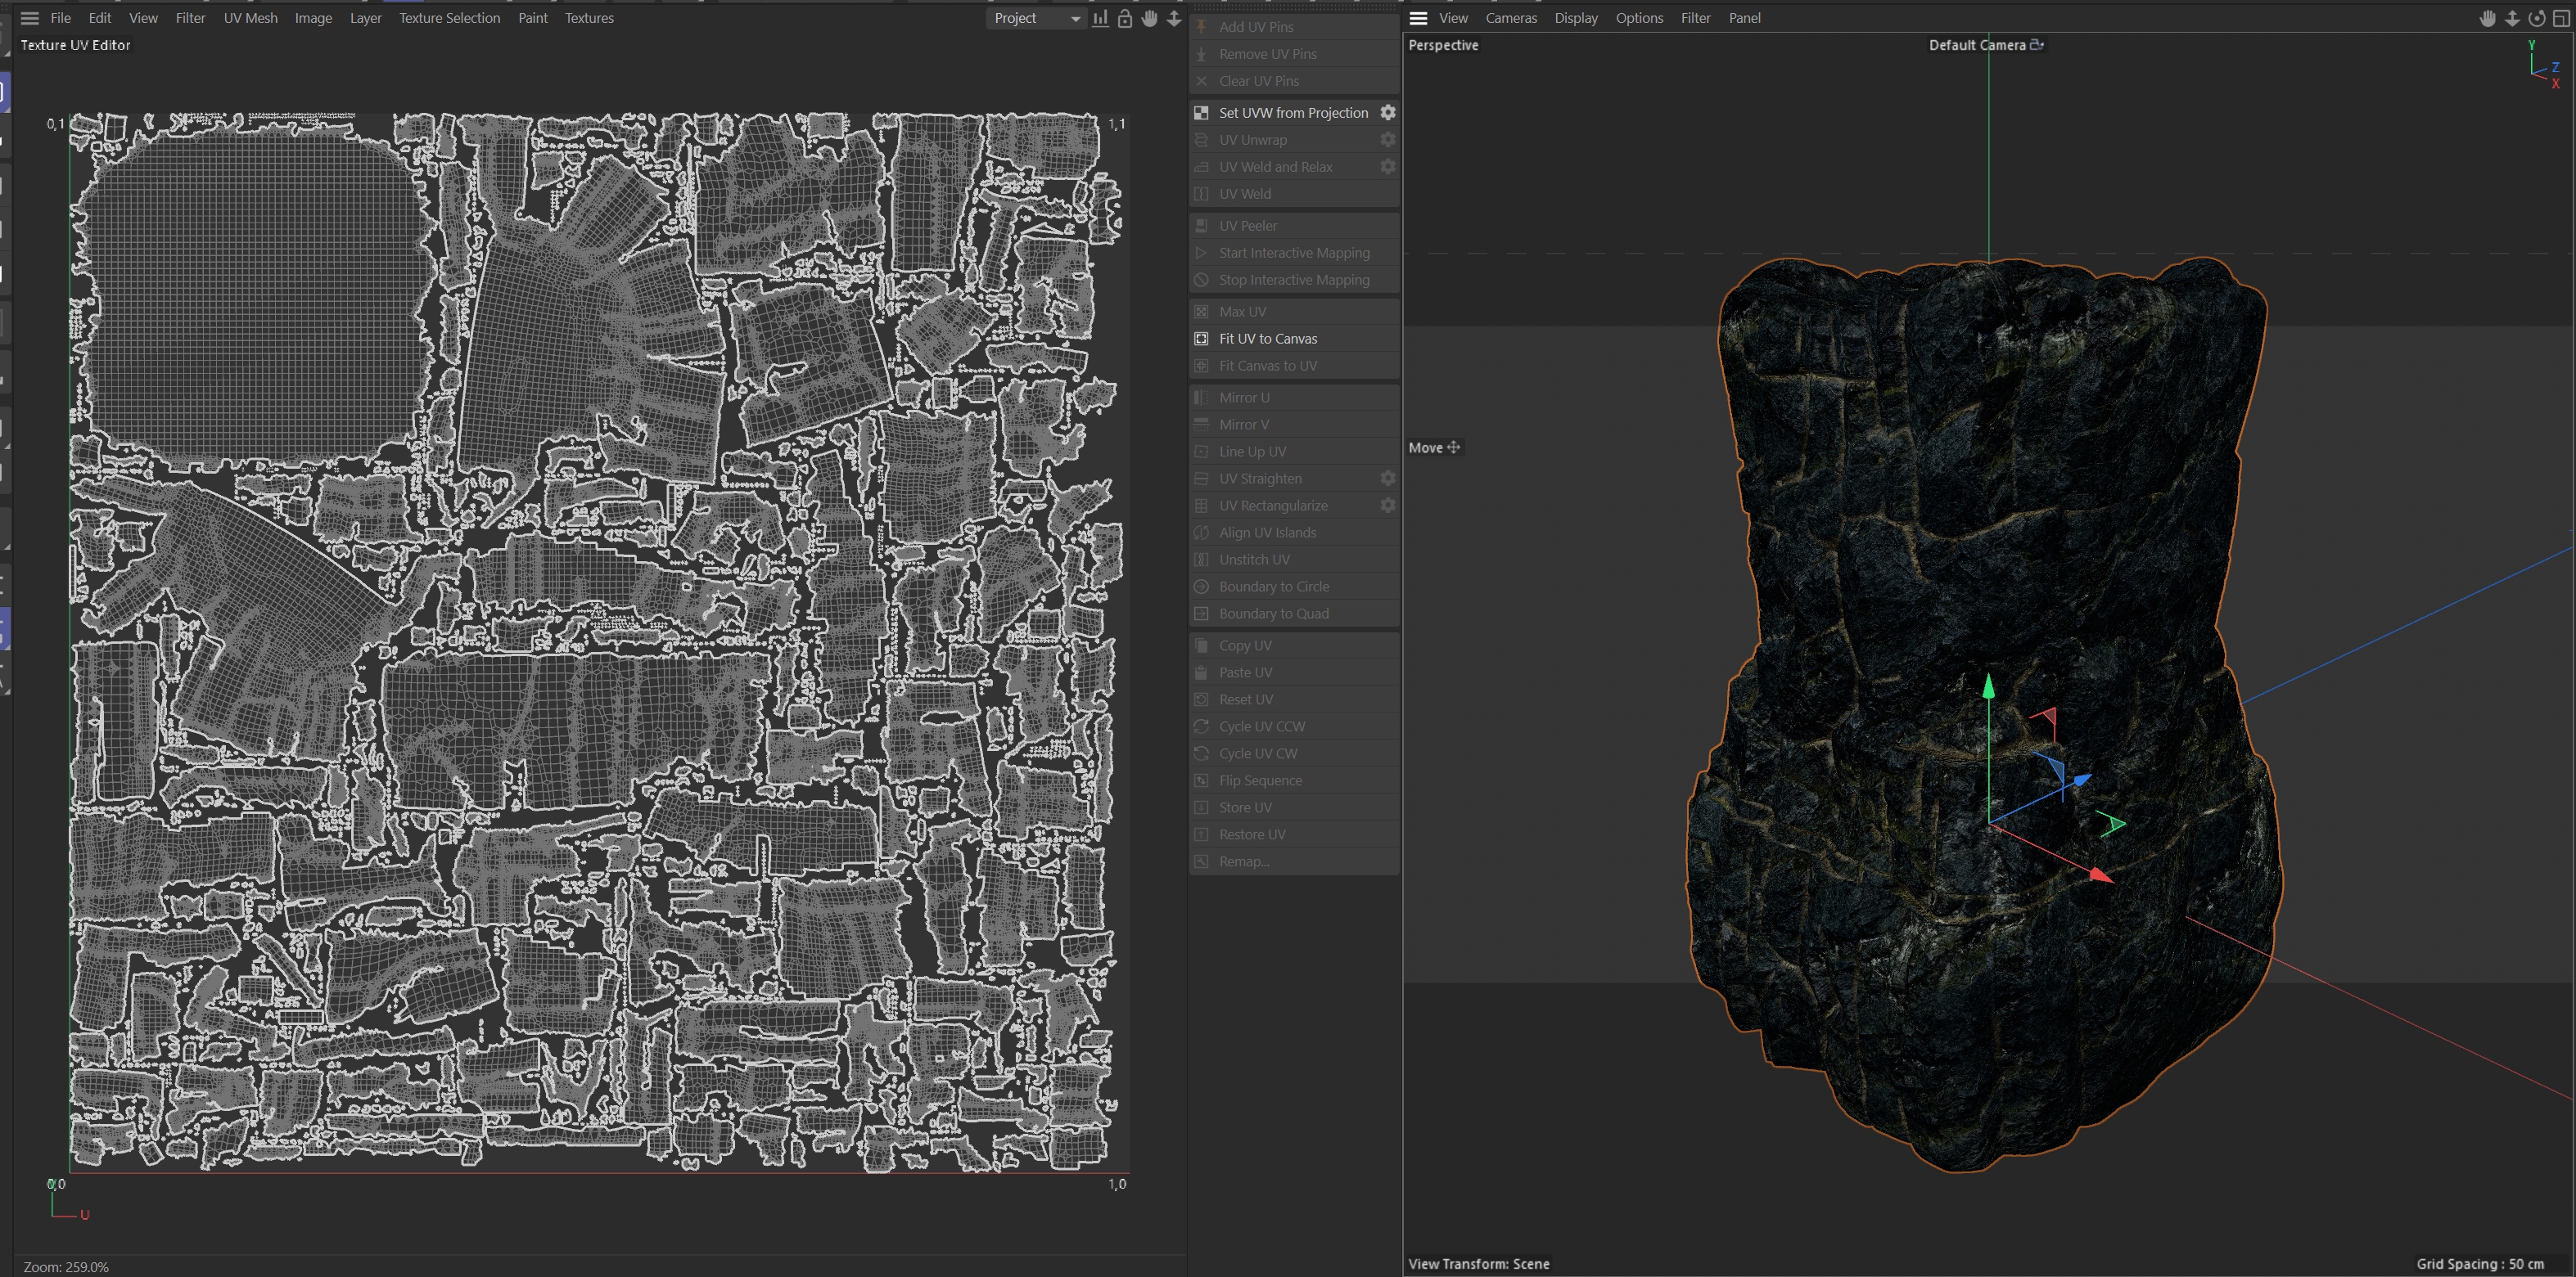Click the green Y axis gizmo arrow
Viewport: 2576px width, 1277px height.
pyautogui.click(x=1988, y=687)
